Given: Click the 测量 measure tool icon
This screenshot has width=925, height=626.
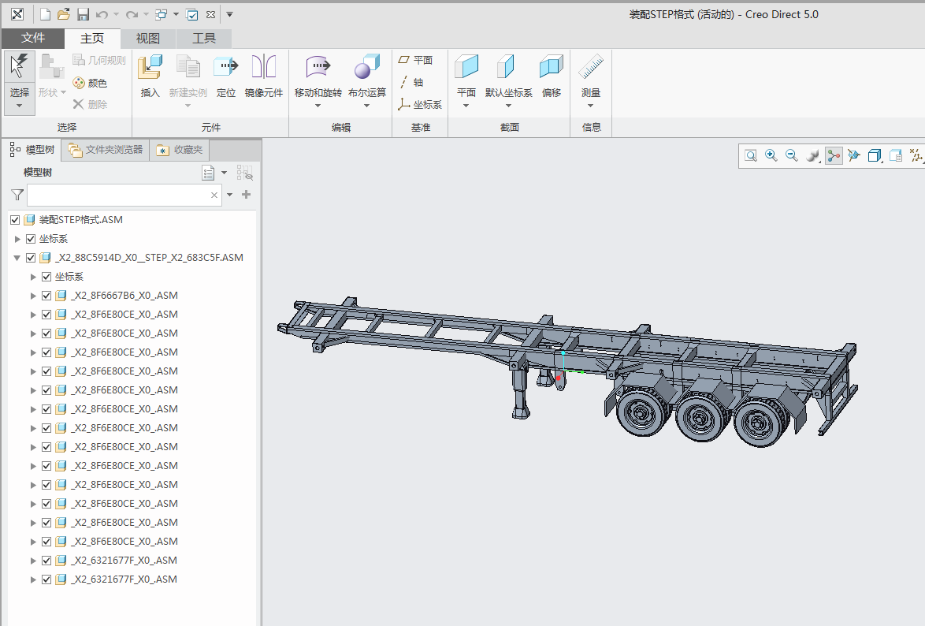Looking at the screenshot, I should tap(590, 67).
